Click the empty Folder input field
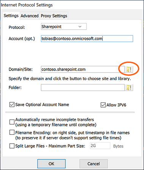This screenshot has height=170, width=144. tap(83, 88)
